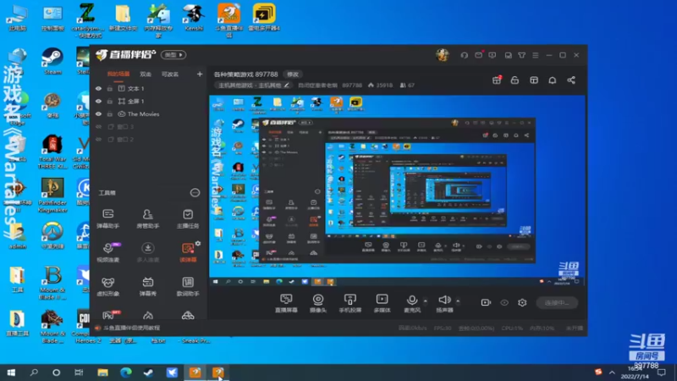Open settings gear on 读弹幕 tool
Screen dimensions: 677x381
pos(198,244)
